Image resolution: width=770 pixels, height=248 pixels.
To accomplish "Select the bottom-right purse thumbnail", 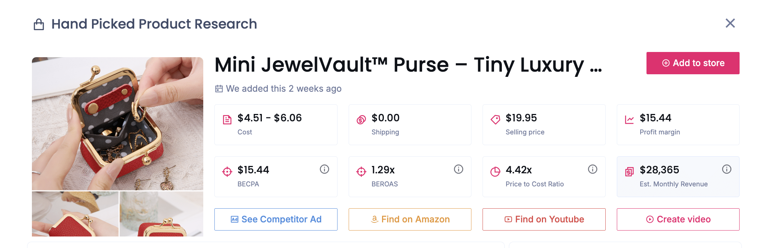I will tap(161, 214).
